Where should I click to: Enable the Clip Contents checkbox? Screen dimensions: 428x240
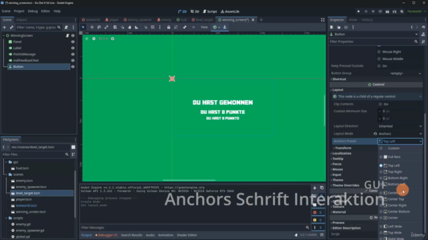381,104
